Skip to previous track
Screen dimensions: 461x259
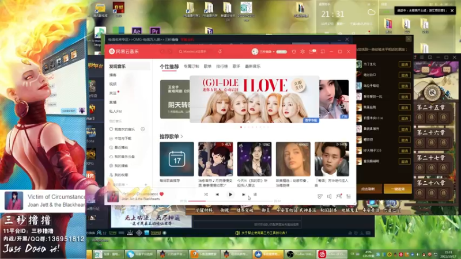click(x=217, y=195)
